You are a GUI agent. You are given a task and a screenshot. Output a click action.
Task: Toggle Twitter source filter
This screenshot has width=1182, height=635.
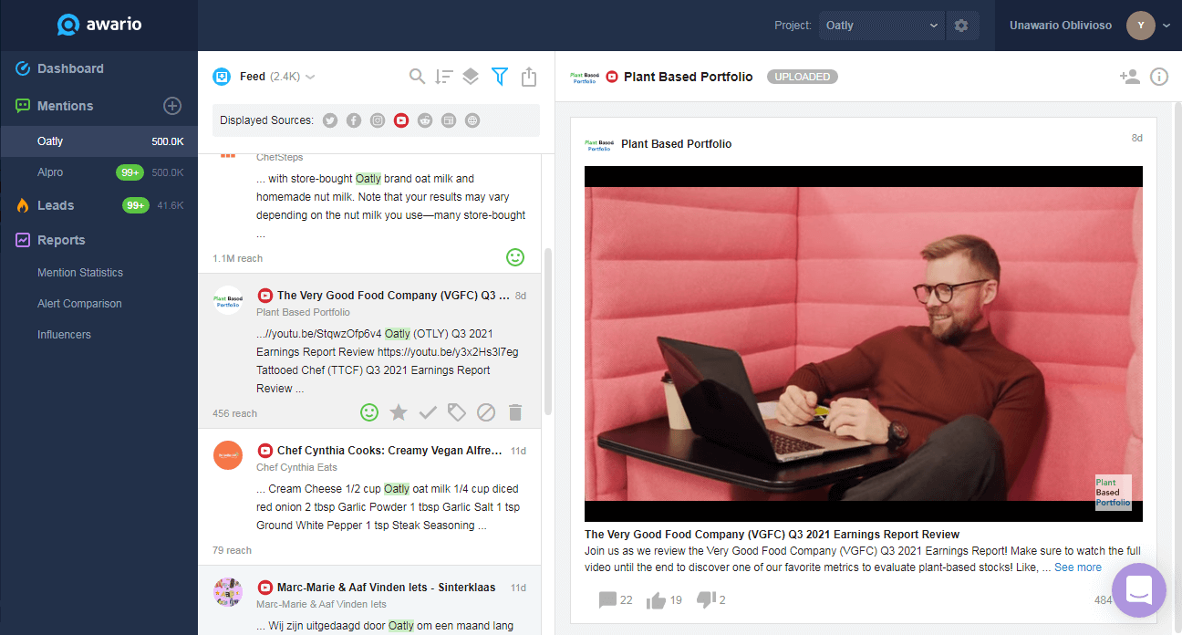[x=330, y=120]
